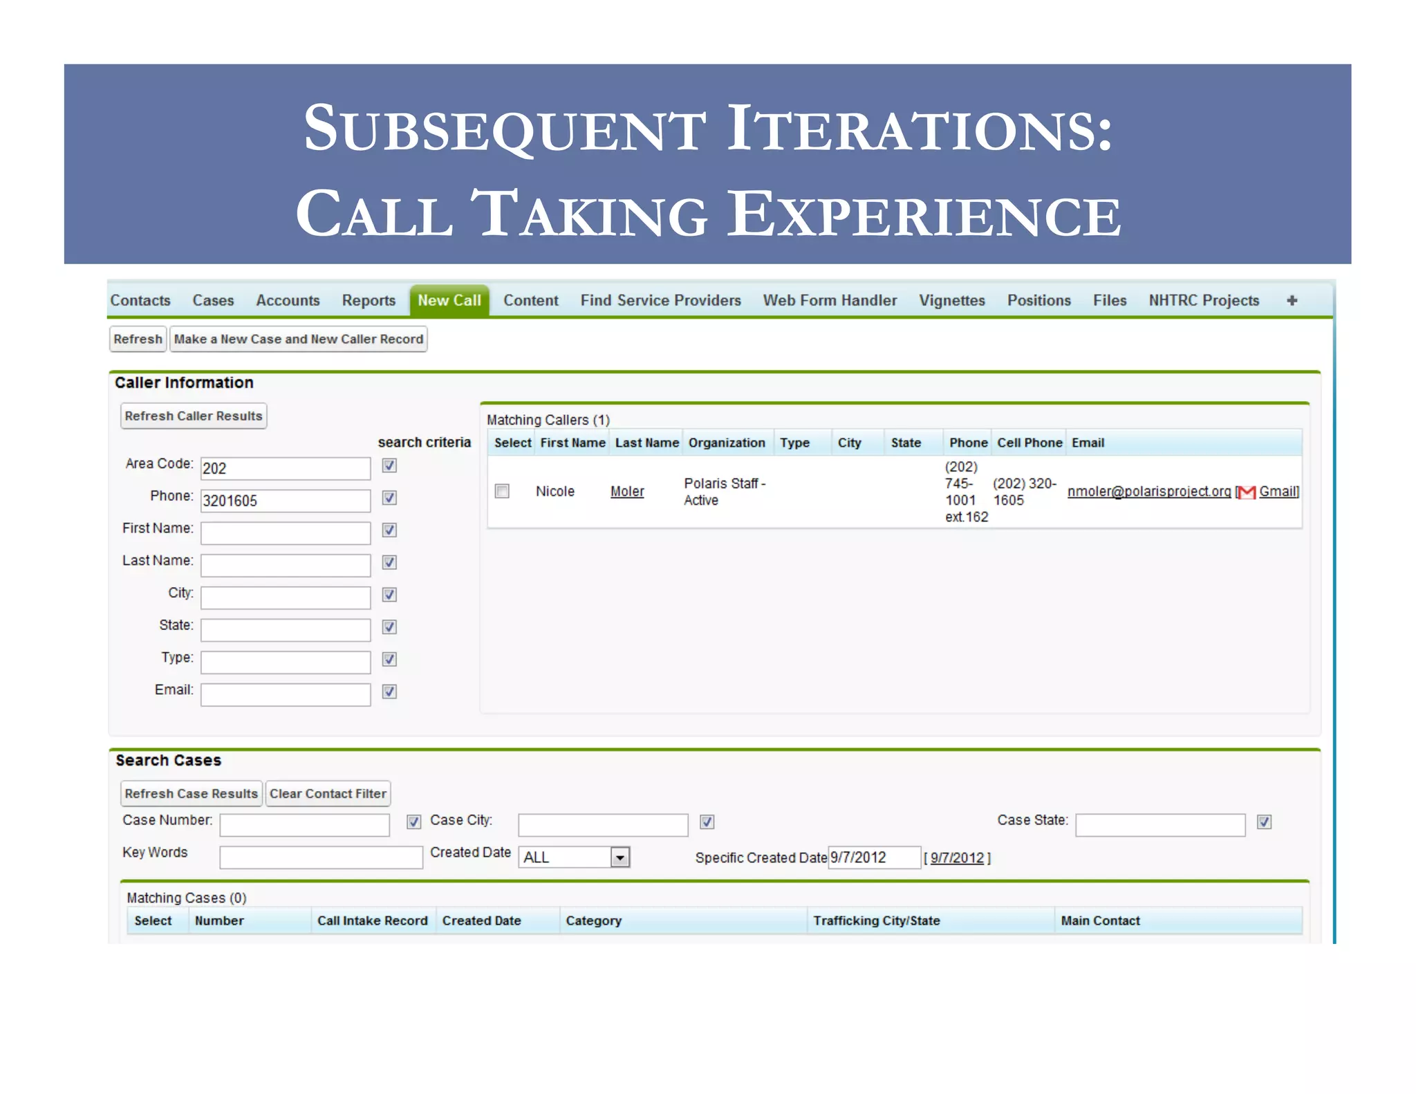Open the Created Date dropdown

574,857
